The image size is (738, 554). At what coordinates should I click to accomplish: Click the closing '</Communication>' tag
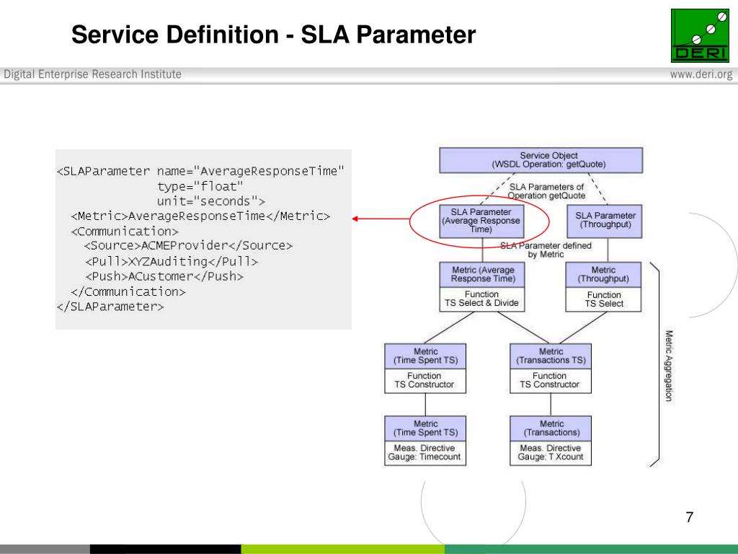128,291
